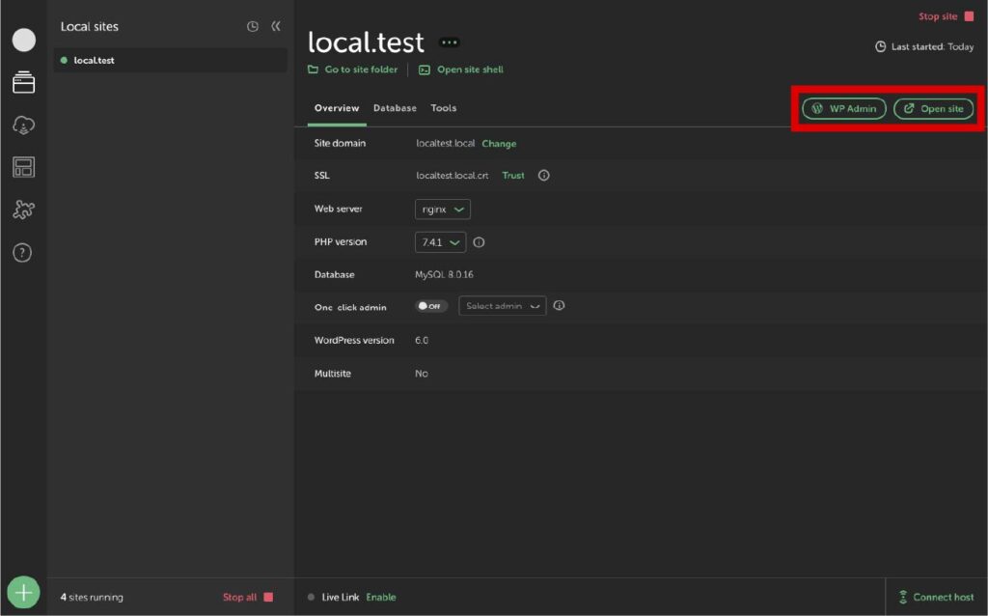988x616 pixels.
Task: Open the site options three-dot menu
Action: click(450, 42)
